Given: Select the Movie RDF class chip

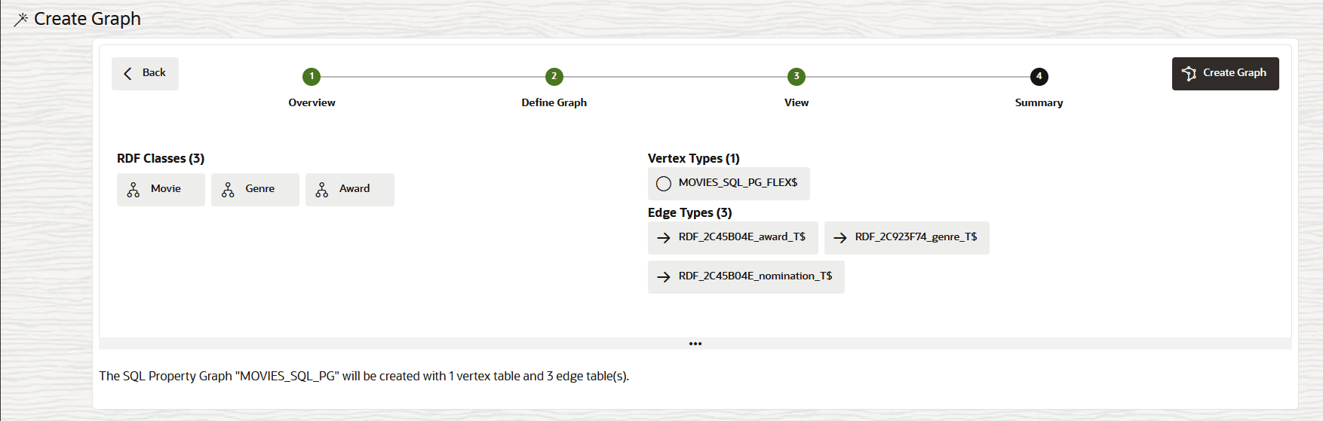Looking at the screenshot, I should (161, 190).
